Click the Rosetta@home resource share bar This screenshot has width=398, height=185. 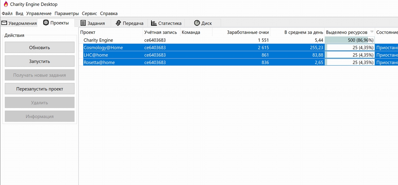point(350,62)
